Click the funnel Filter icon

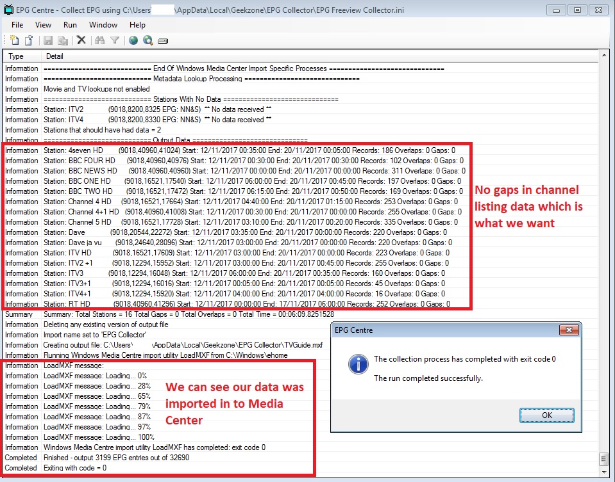coord(114,40)
